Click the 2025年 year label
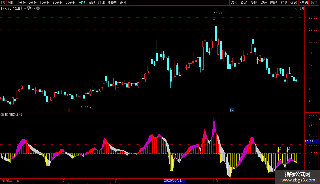The width and height of the screenshot is (320, 184). click(x=7, y=181)
